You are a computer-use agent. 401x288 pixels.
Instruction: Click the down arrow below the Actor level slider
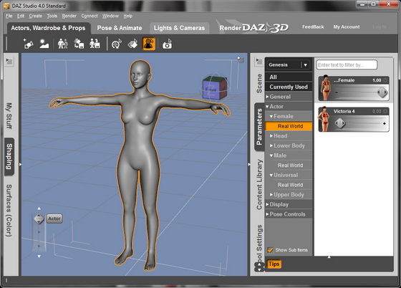39,256
